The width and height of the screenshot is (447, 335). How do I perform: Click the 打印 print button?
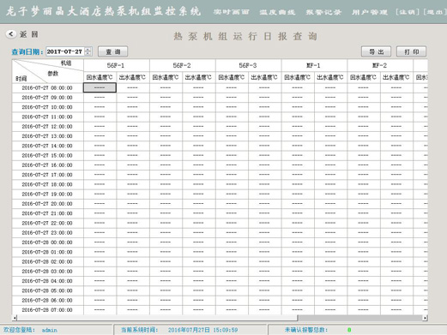coord(412,51)
